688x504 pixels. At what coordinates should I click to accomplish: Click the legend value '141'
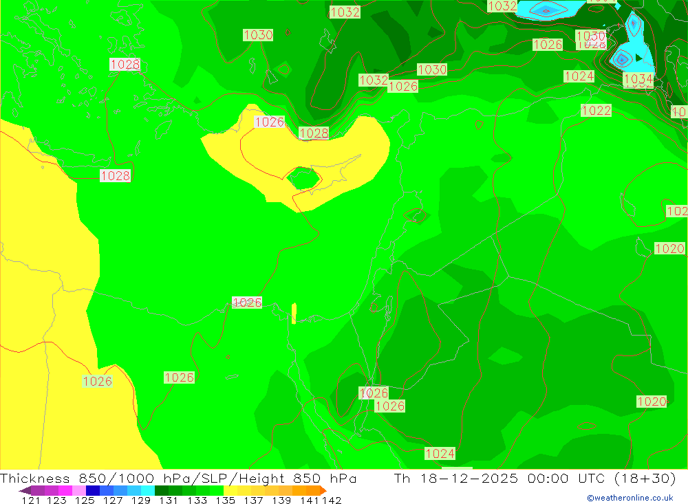[310, 500]
